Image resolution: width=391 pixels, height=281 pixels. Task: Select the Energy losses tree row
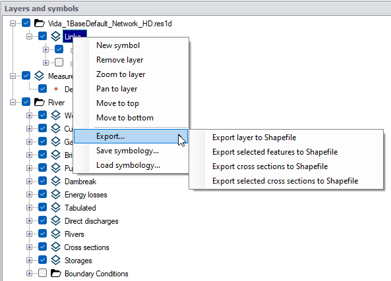(x=86, y=195)
